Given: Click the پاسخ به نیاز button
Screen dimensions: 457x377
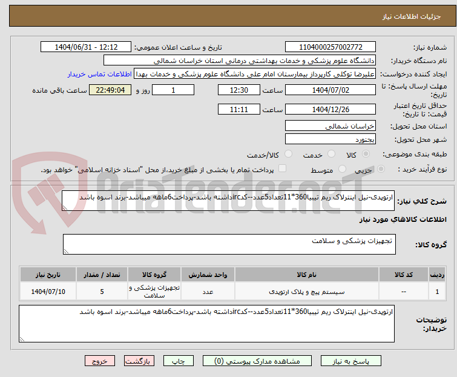Looking at the screenshot, I should pyautogui.click(x=350, y=361).
